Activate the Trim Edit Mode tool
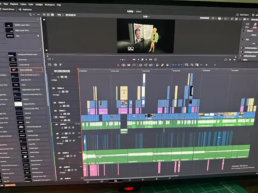The image size is (258, 193). 123,65
